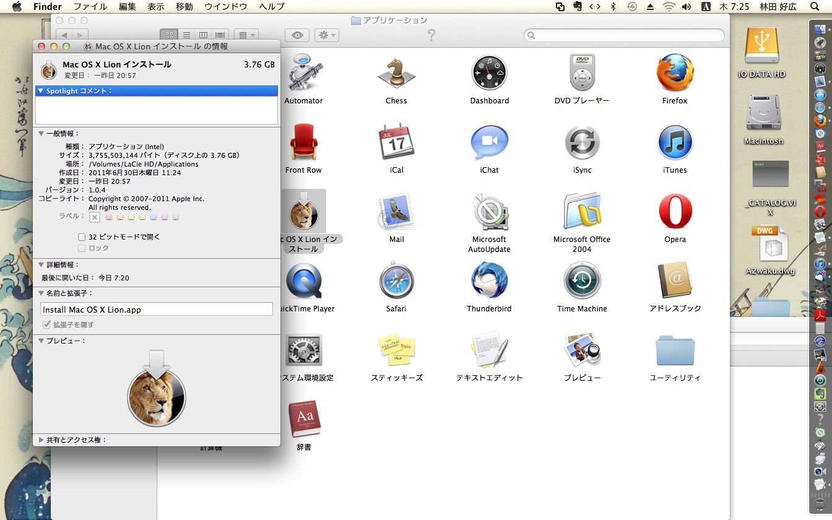Click the QuickTime Player icon

tap(303, 281)
